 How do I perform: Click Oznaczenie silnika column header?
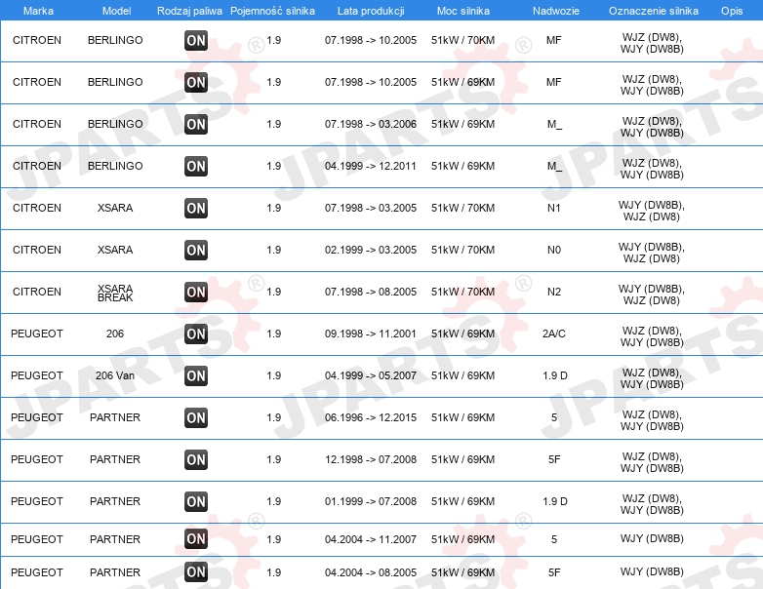653,11
